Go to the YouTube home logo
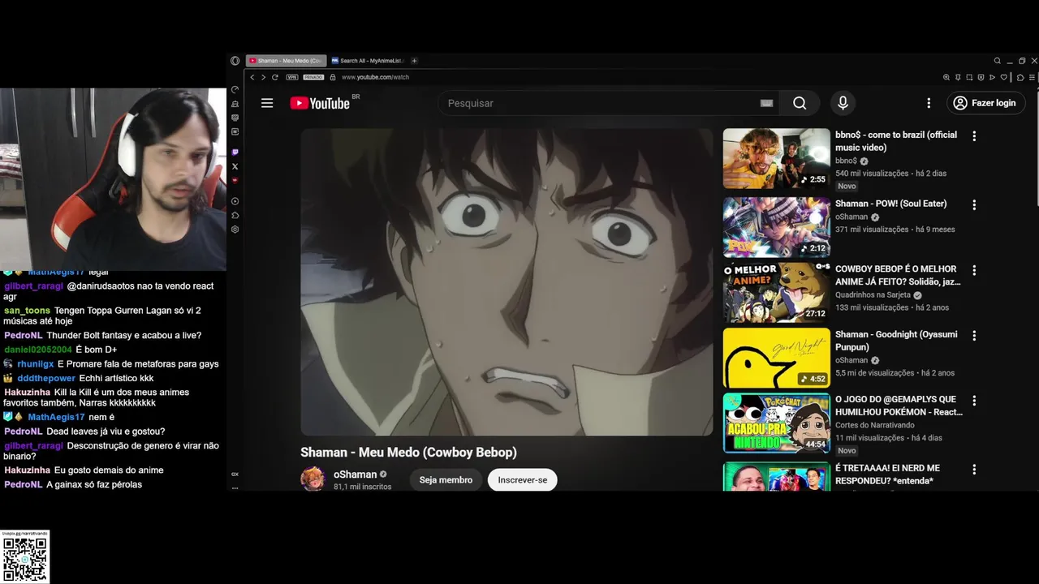The width and height of the screenshot is (1039, 584). [320, 103]
